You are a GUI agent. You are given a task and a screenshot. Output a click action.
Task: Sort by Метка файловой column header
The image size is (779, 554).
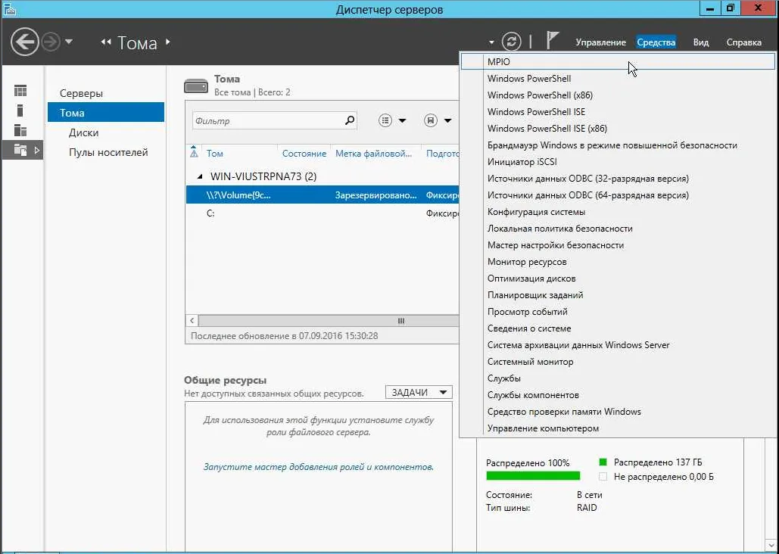[x=374, y=154]
